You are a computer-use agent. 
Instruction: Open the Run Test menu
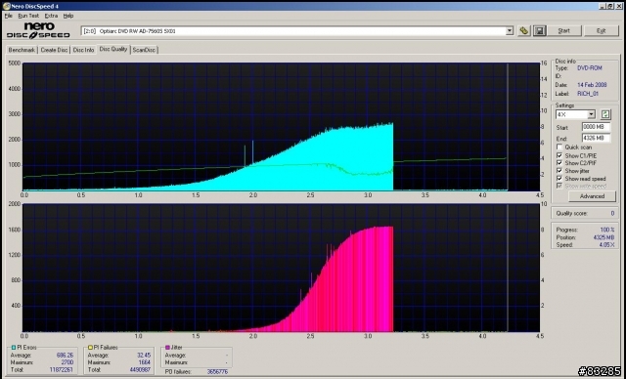click(28, 16)
